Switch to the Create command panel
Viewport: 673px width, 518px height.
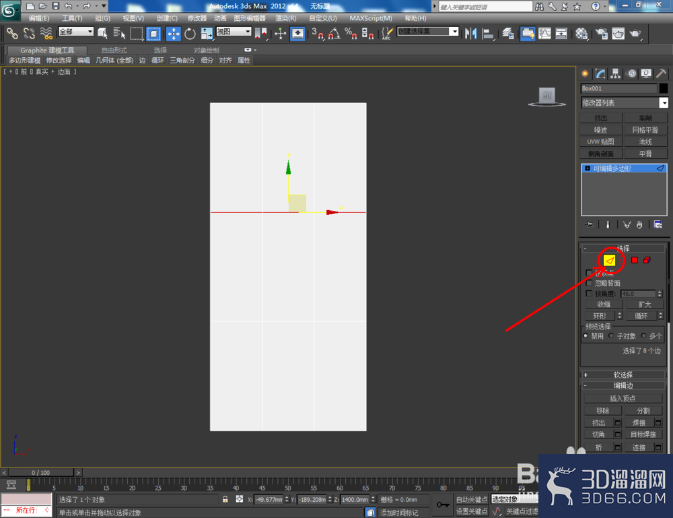[x=585, y=74]
